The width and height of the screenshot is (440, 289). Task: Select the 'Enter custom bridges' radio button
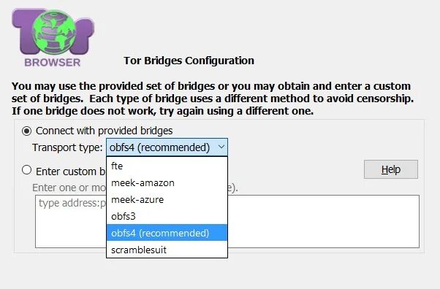[x=26, y=170]
